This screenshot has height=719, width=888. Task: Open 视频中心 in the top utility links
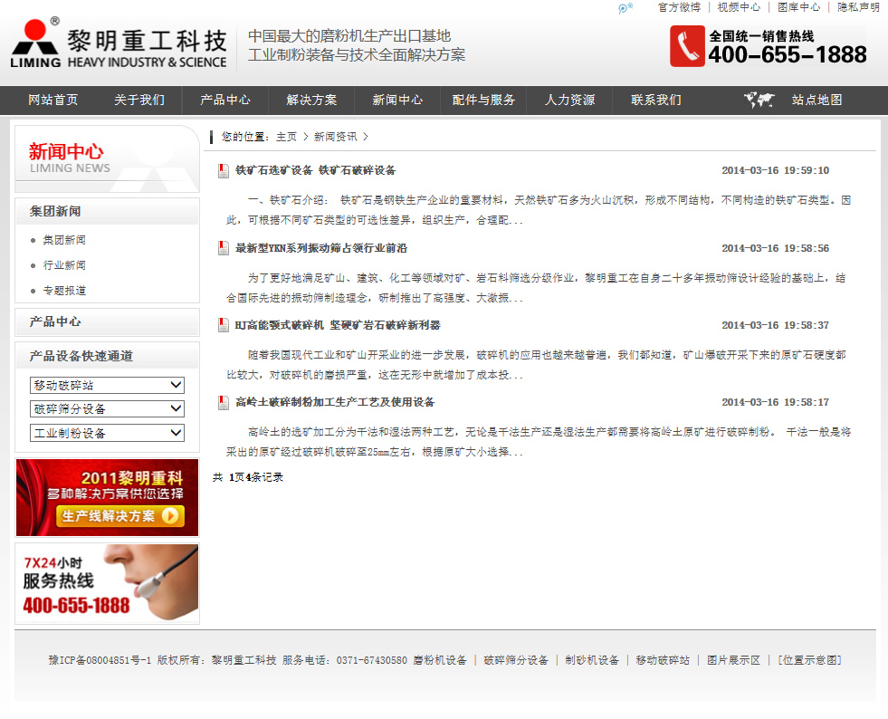coord(739,7)
